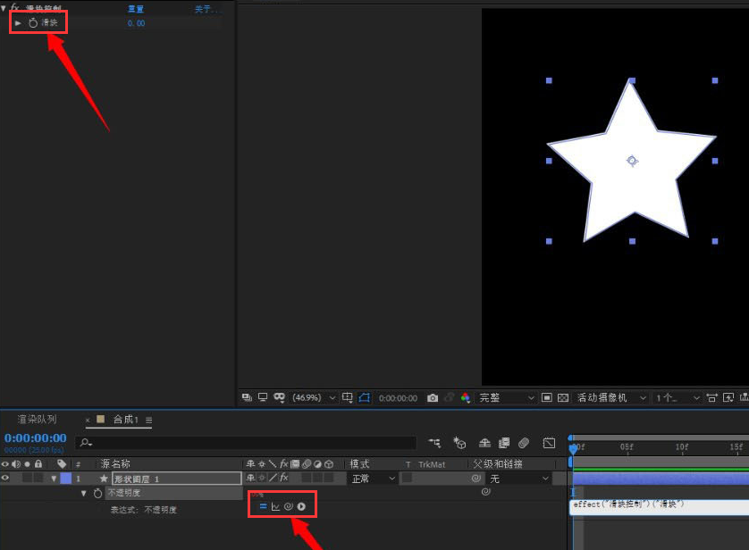
Task: Toggle the motion blur enable icon
Action: pos(524,443)
